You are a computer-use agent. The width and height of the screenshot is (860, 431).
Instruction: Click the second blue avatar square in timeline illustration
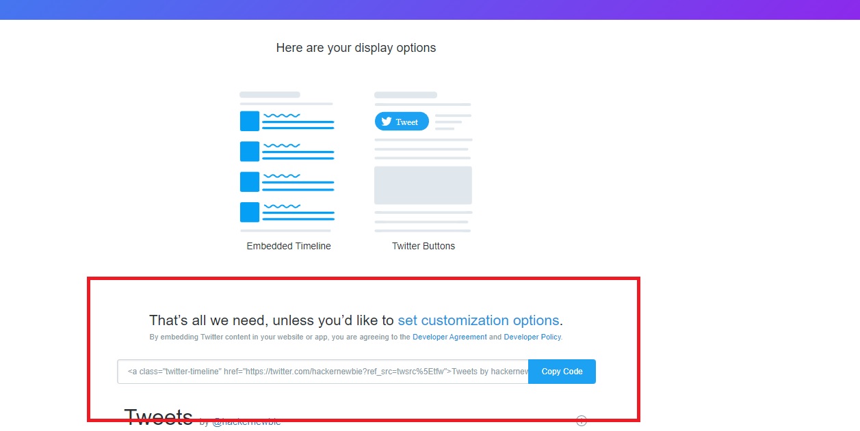click(250, 152)
